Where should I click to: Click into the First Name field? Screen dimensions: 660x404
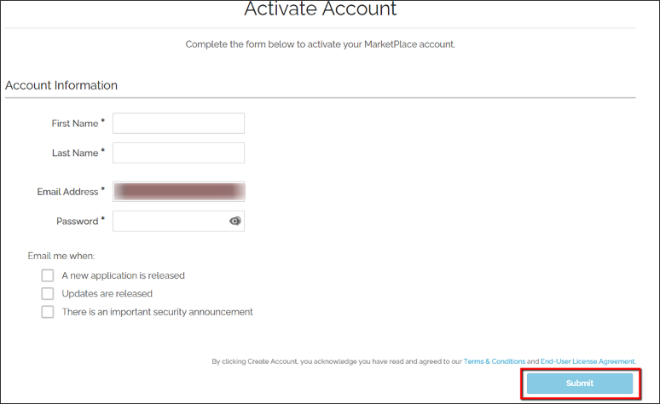click(x=178, y=124)
